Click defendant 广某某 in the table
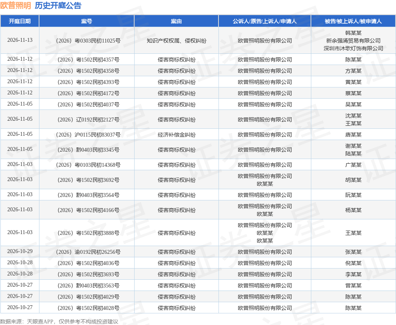 pos(353,165)
